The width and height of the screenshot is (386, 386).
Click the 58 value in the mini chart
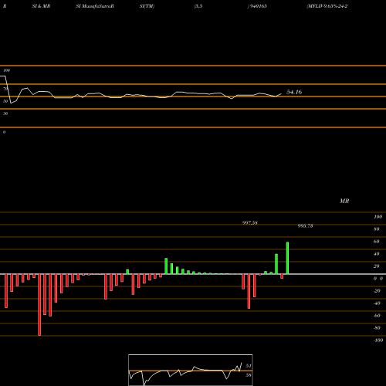click(249, 375)
